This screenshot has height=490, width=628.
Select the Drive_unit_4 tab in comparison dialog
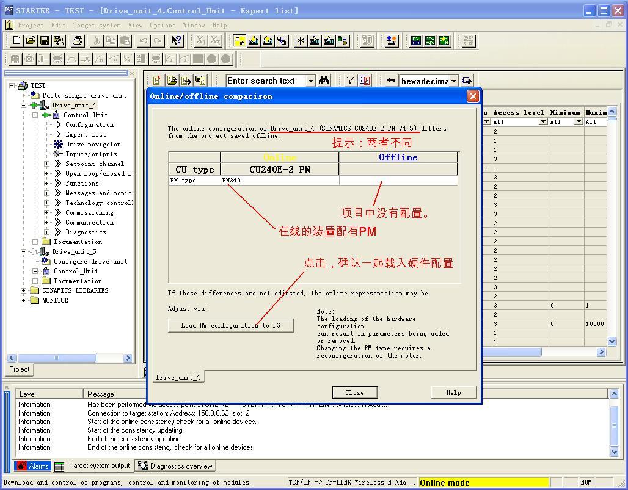(x=178, y=377)
